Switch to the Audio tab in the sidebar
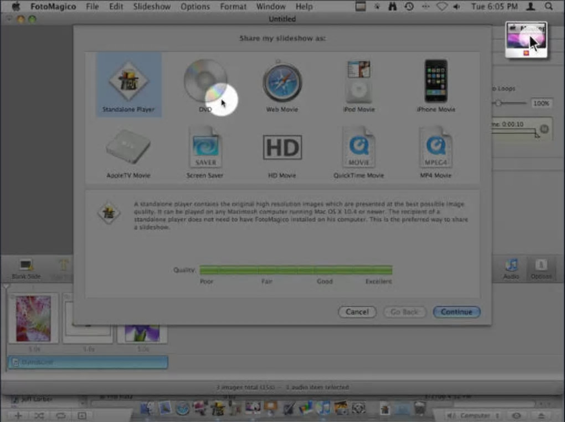 [511, 269]
